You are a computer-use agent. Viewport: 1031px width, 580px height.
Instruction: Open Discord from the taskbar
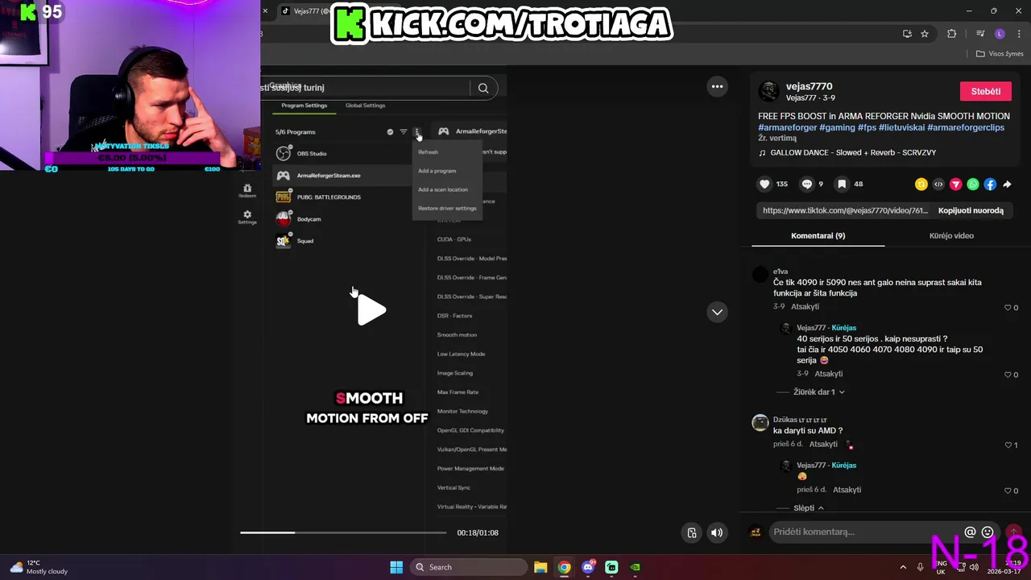(x=588, y=567)
